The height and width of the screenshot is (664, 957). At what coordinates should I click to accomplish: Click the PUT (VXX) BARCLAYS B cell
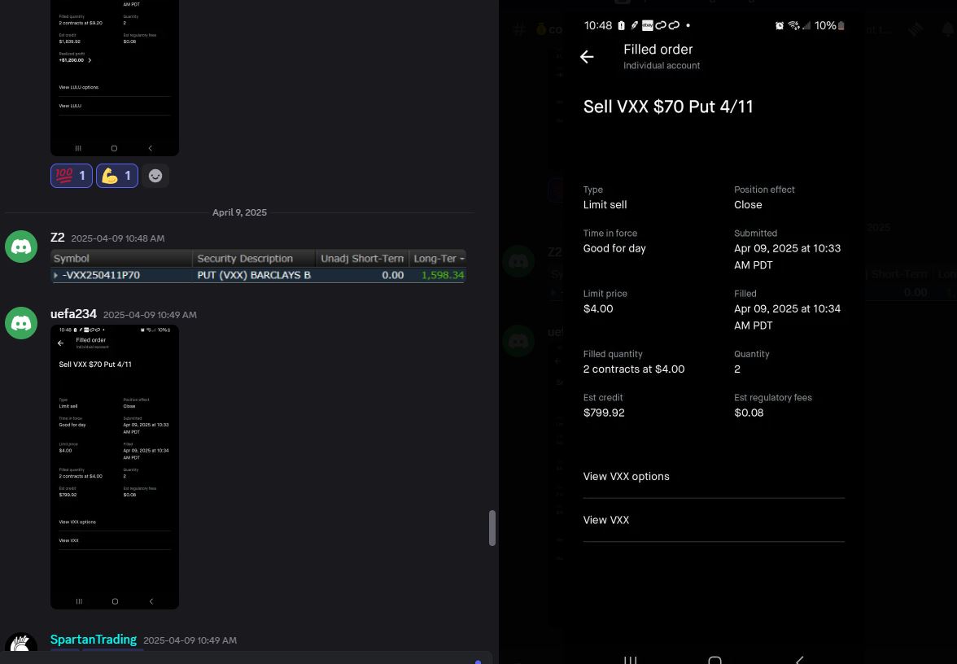(254, 275)
